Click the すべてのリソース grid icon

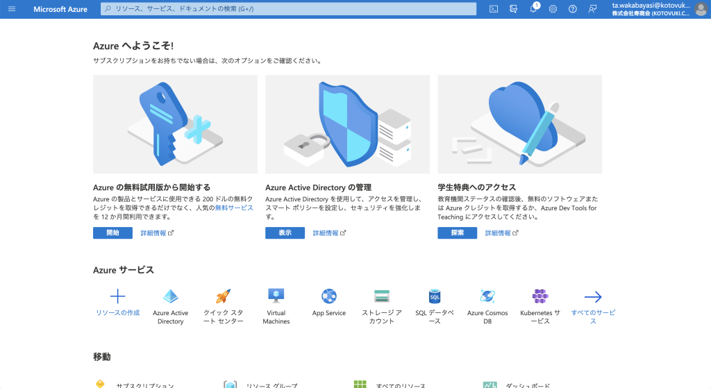point(360,385)
